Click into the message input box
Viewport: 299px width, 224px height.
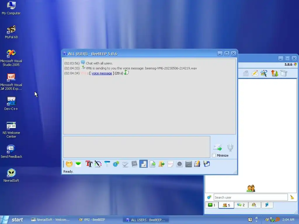[137, 147]
